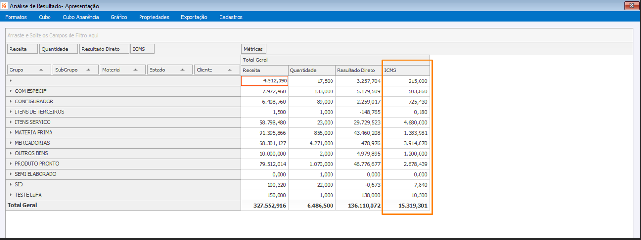Select the ICMS cell 1.383,981
Image resolution: width=641 pixels, height=240 pixels.
tap(406, 133)
